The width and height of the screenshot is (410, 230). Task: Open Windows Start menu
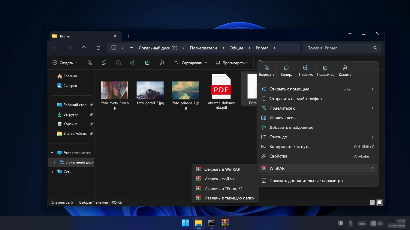[x=185, y=223]
